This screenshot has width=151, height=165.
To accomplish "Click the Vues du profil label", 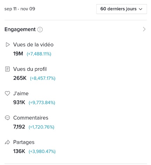I will click(x=30, y=69).
